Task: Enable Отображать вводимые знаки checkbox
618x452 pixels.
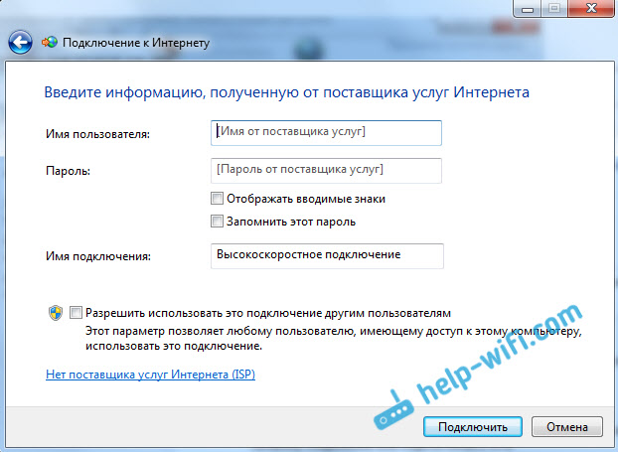Action: (x=217, y=199)
